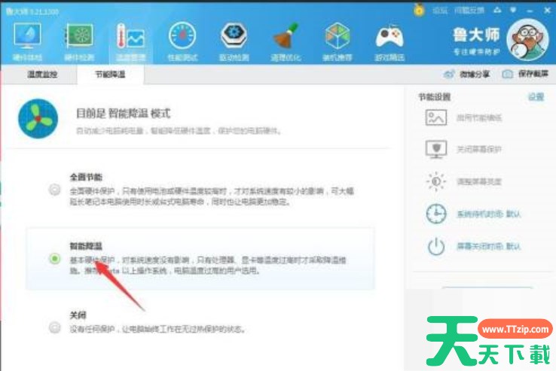Open 硬件检测 hardware detection icon
The height and width of the screenshot is (371, 556).
(x=79, y=41)
